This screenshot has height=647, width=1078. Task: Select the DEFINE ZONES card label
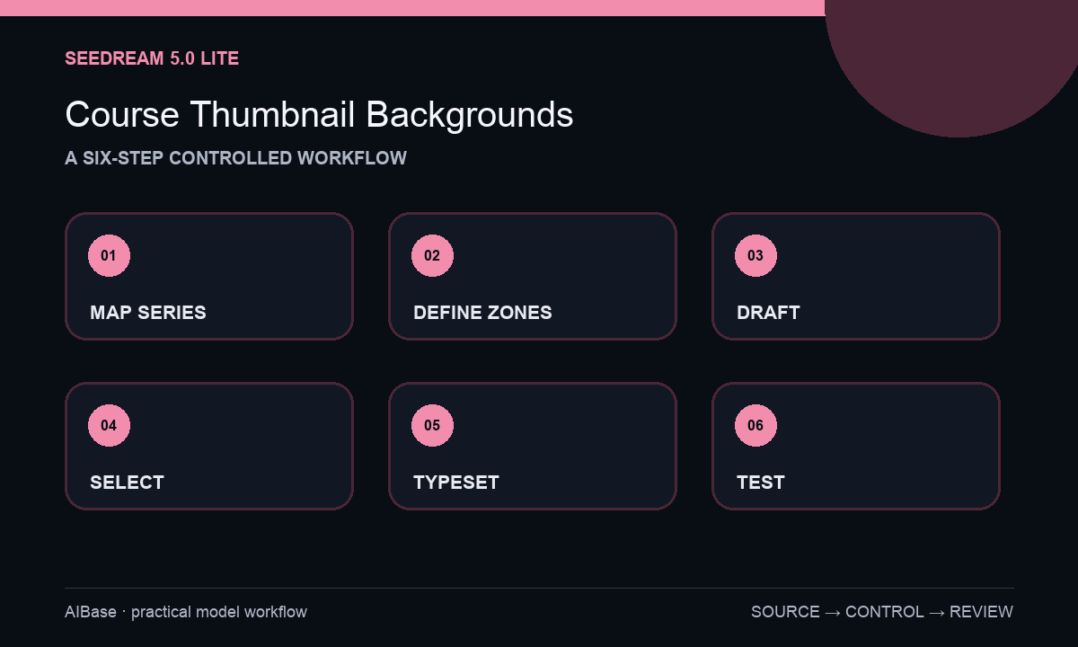point(482,313)
